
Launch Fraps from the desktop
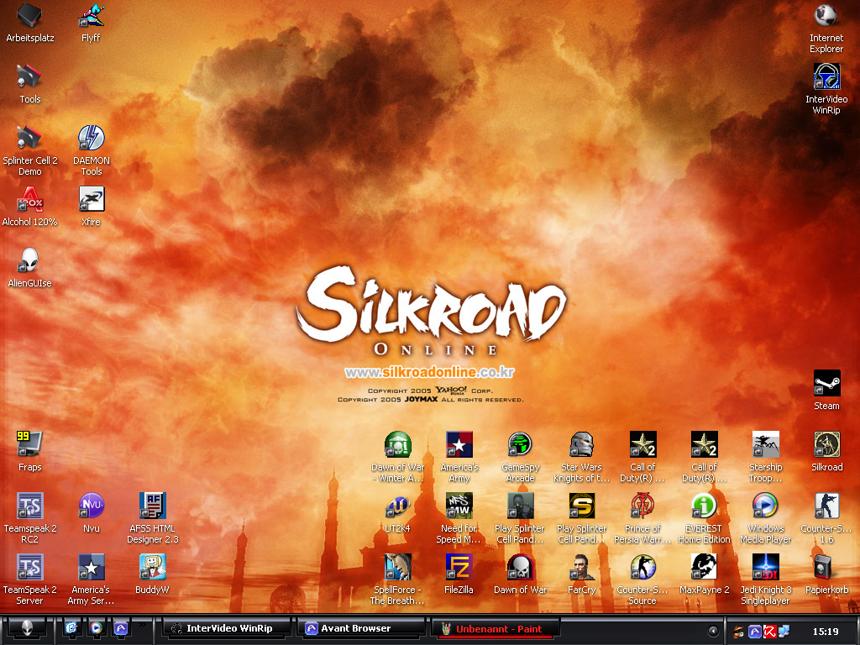coord(29,445)
